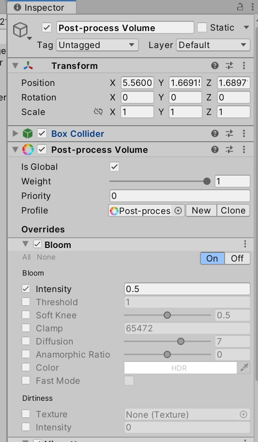258x442 pixels.
Task: Click the Inspector lock icon
Action: [x=240, y=7]
